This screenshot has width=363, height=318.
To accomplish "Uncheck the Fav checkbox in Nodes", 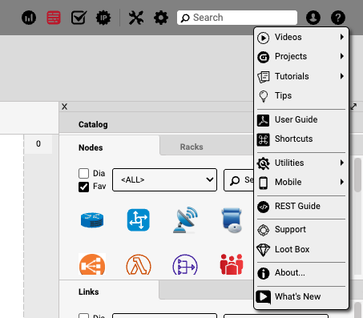I will pyautogui.click(x=83, y=187).
